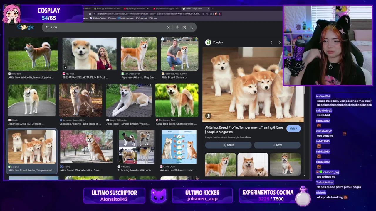The width and height of the screenshot is (376, 211).
Task: Open the stream bookmarks folder
Action: pos(112,18)
